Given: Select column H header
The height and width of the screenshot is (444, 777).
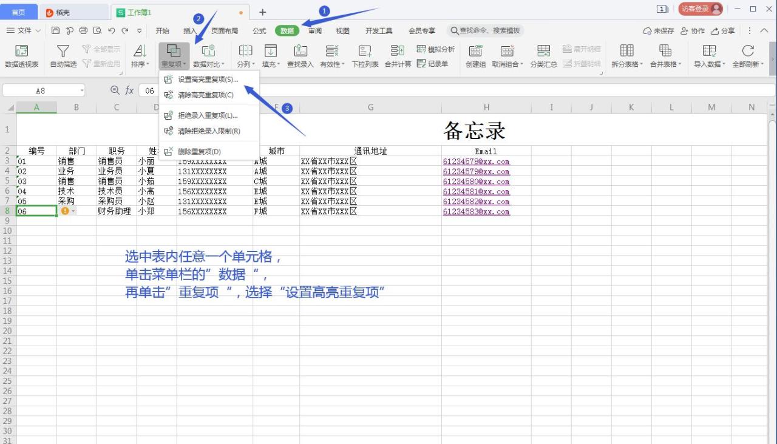Looking at the screenshot, I should tap(486, 108).
